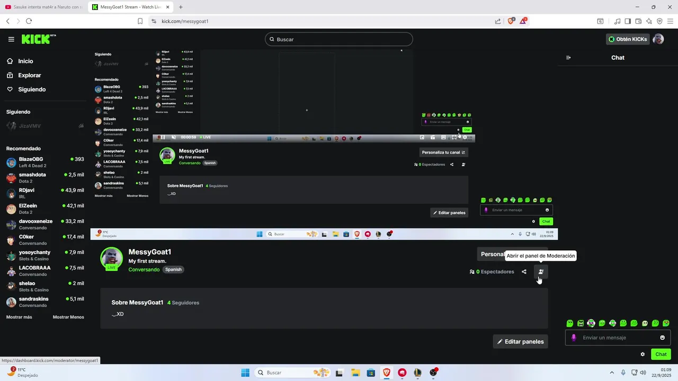Screen dimensions: 678x381
Task: Open RDjavi recommended channel
Action: point(45,193)
